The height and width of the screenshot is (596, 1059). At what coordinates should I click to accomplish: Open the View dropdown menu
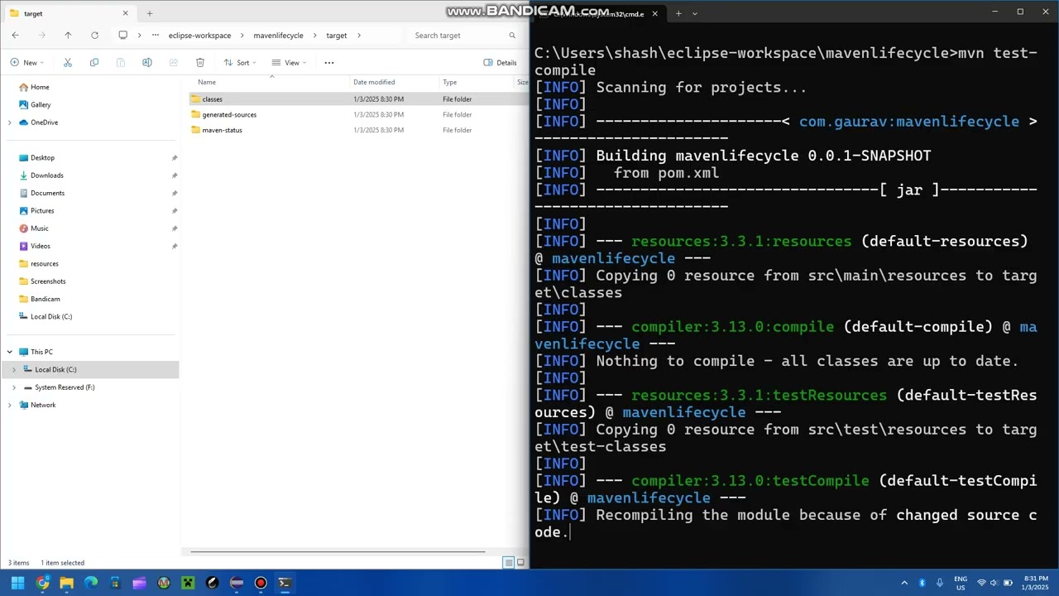tap(289, 63)
